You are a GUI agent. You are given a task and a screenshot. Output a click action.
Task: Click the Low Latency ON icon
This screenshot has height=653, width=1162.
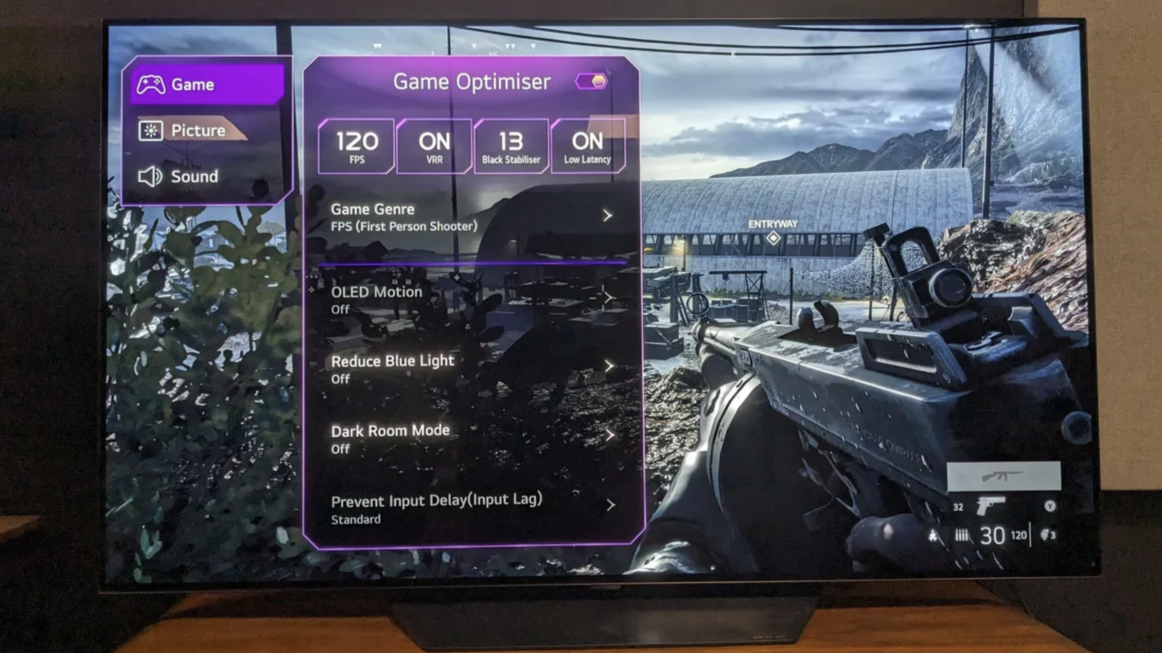pos(587,145)
